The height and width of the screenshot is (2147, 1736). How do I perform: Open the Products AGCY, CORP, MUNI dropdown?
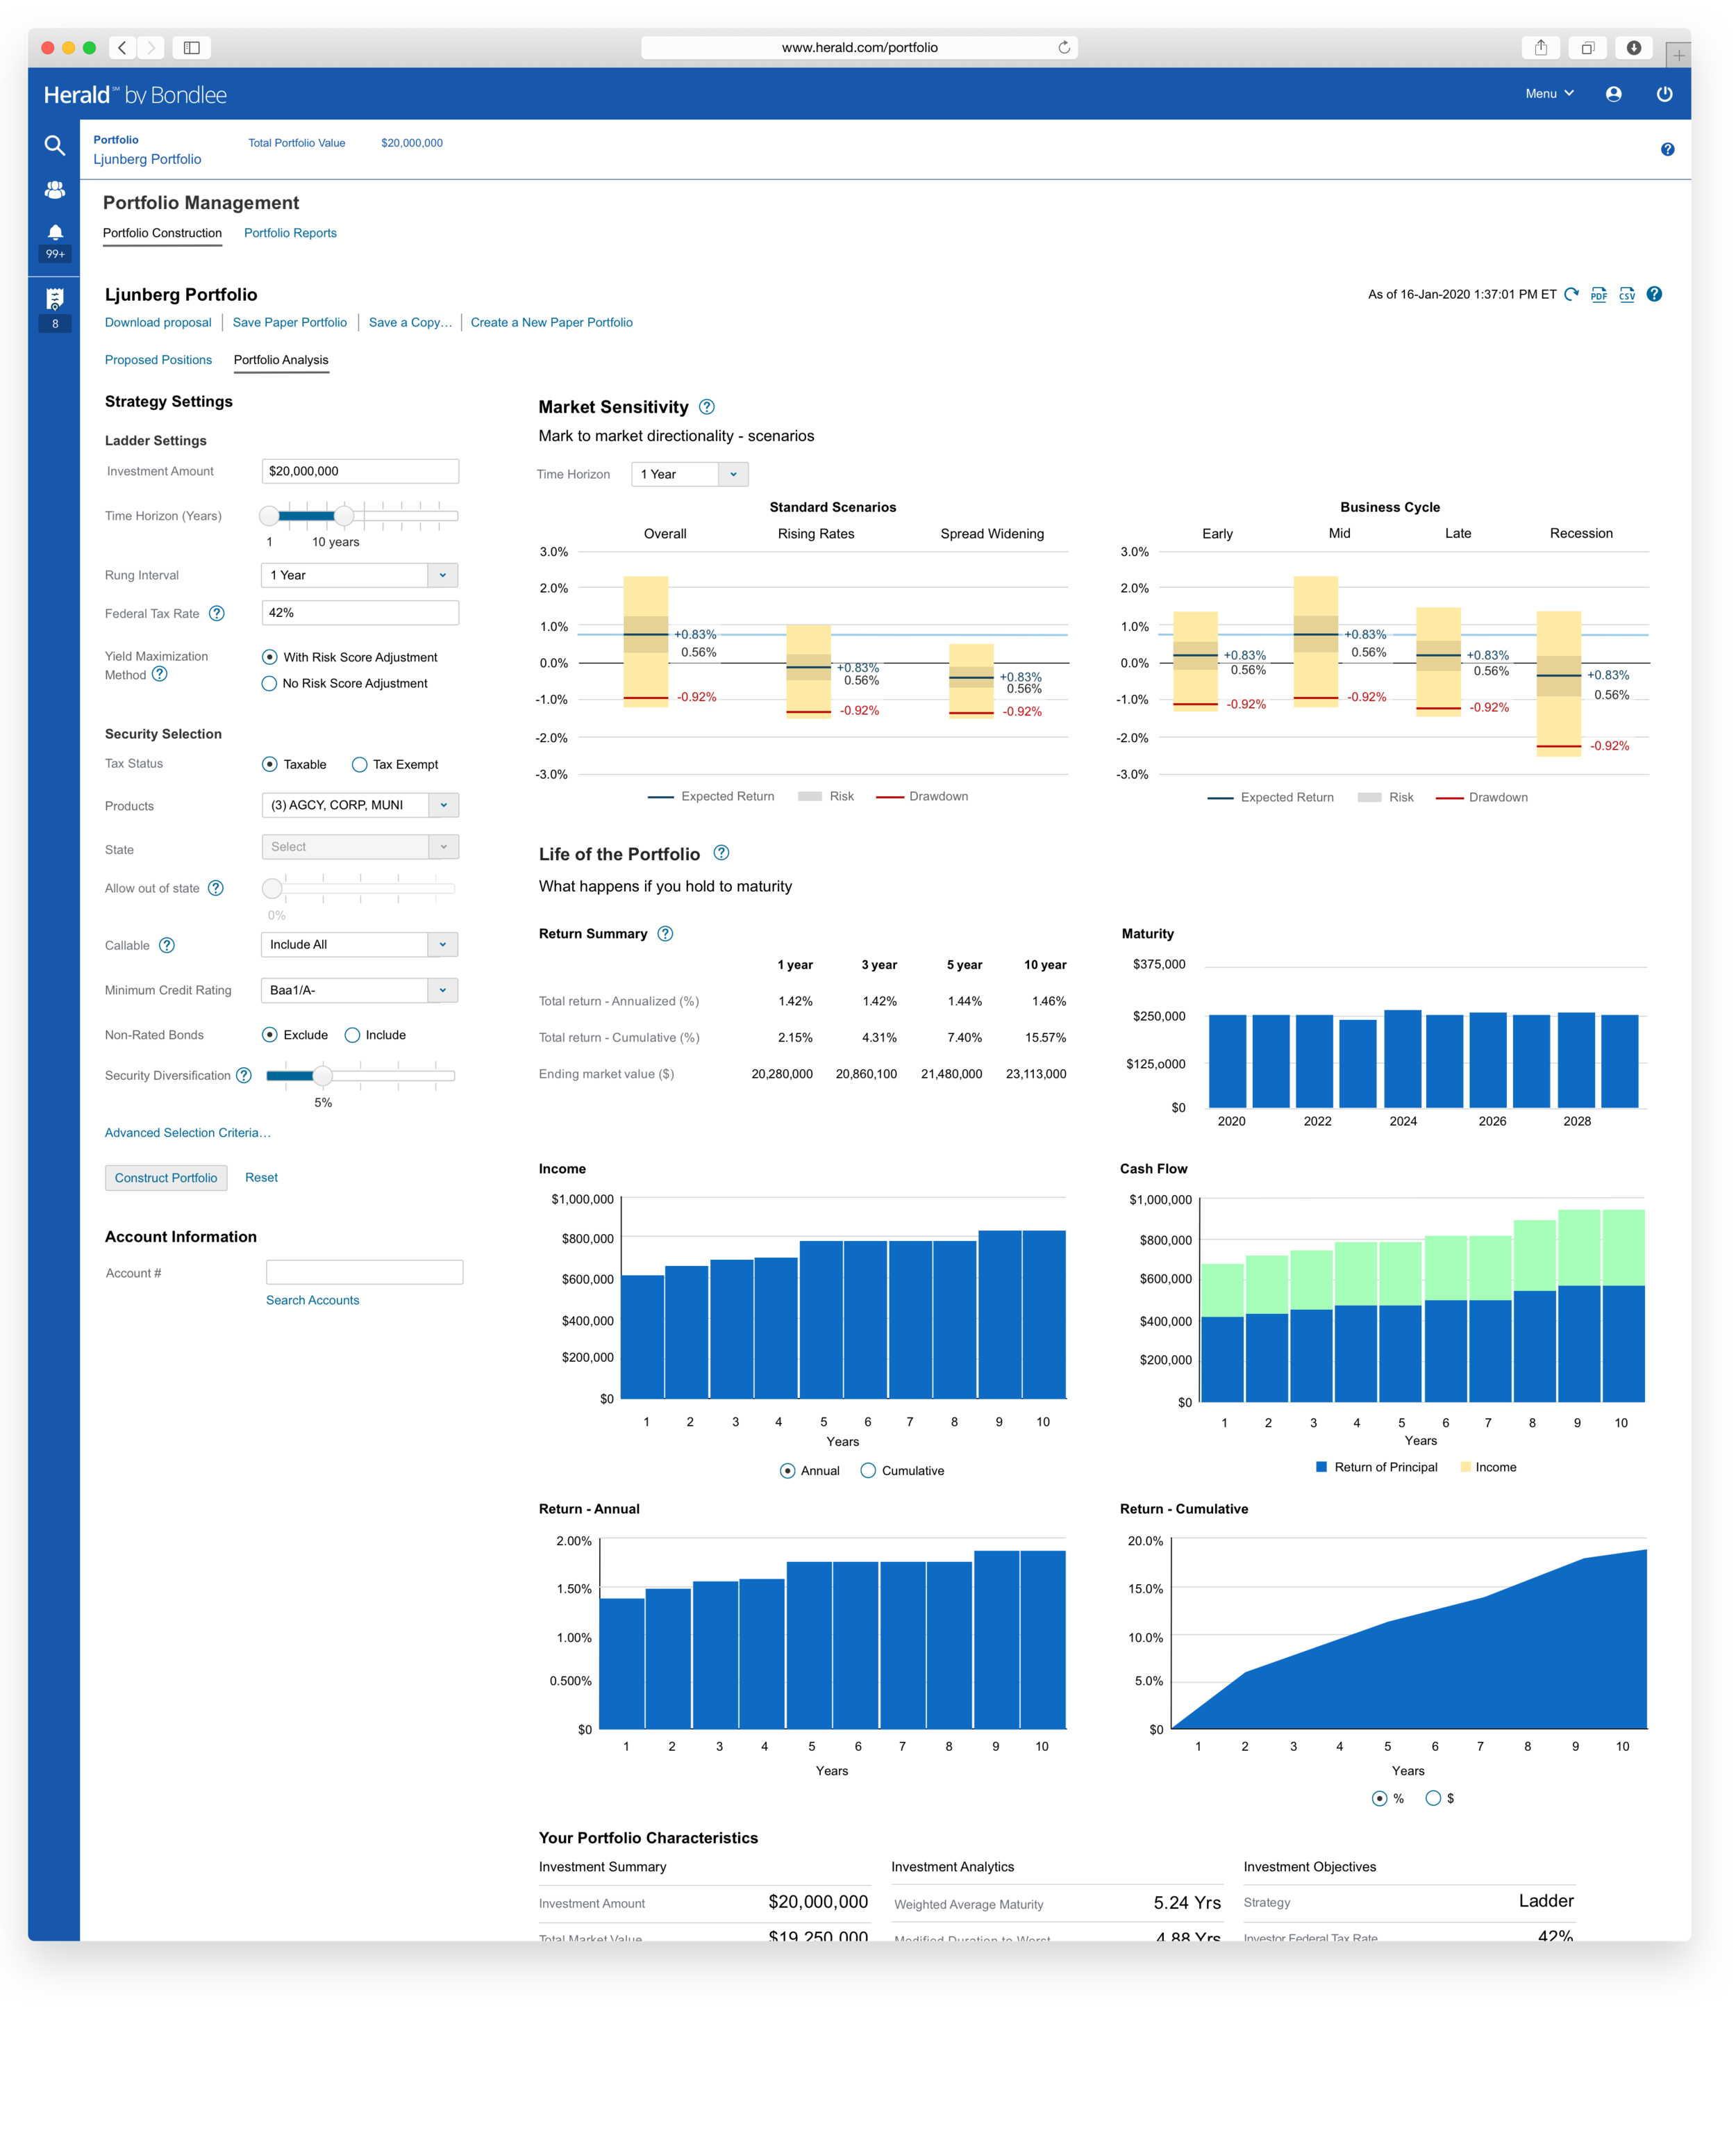(443, 805)
